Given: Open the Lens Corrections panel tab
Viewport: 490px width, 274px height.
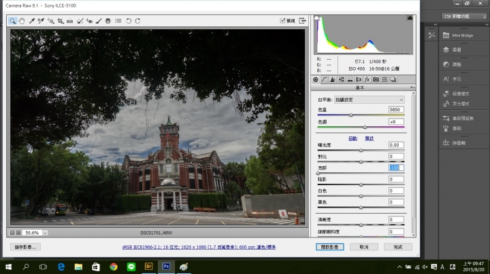Looking at the screenshot, I should [359, 80].
